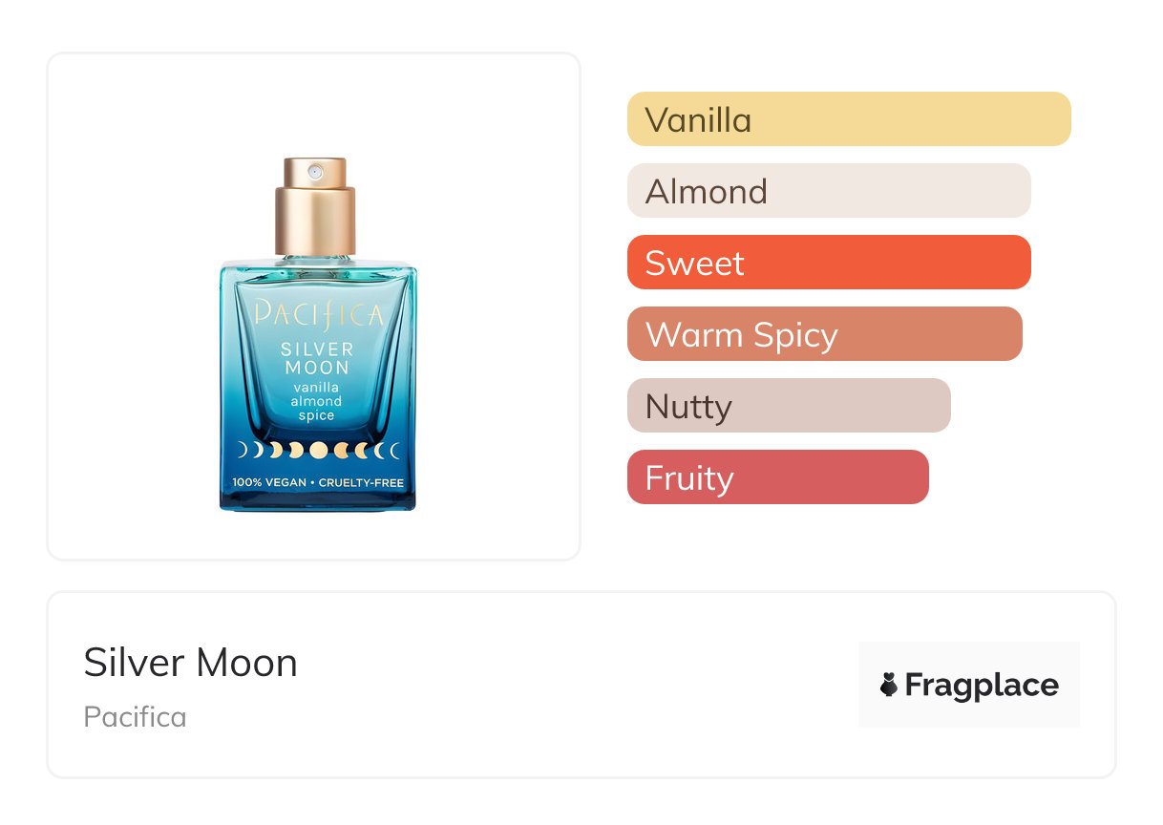Click the Vanilla label text
The width and height of the screenshot is (1163, 825).
tap(698, 120)
